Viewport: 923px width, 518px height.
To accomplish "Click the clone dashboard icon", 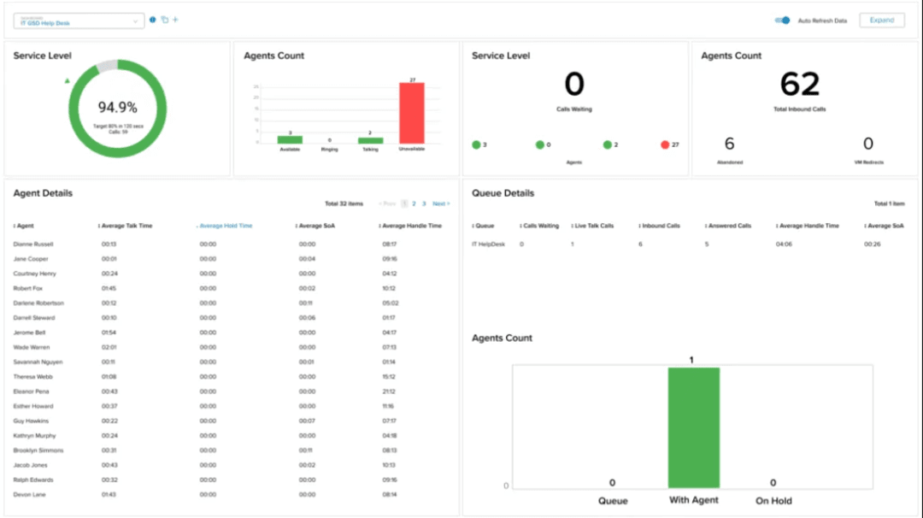I will pyautogui.click(x=164, y=20).
